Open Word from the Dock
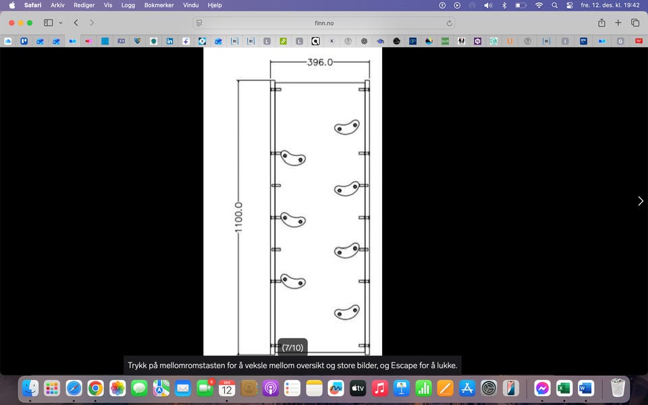The width and height of the screenshot is (648, 405). [x=586, y=388]
